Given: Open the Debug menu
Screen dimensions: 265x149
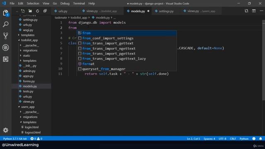Looking at the screenshot, I should point(65,3).
